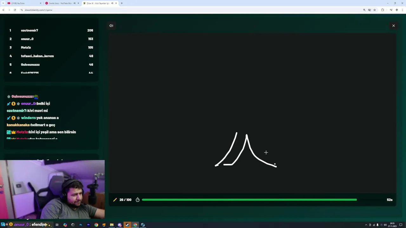406x228 pixels.
Task: Click the score 153 in leaderboard
Action: click(90, 39)
